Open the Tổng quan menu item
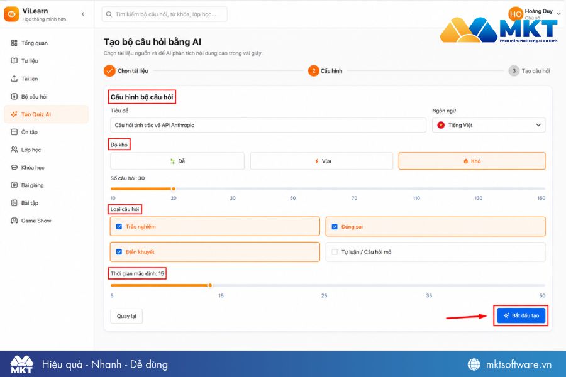Viewport: 566px width, 377px height. coord(46,43)
